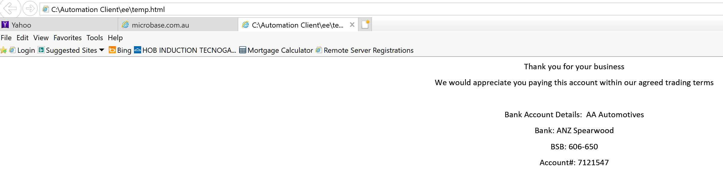723x173 pixels.
Task: Open the Bing favorite
Action: point(120,50)
